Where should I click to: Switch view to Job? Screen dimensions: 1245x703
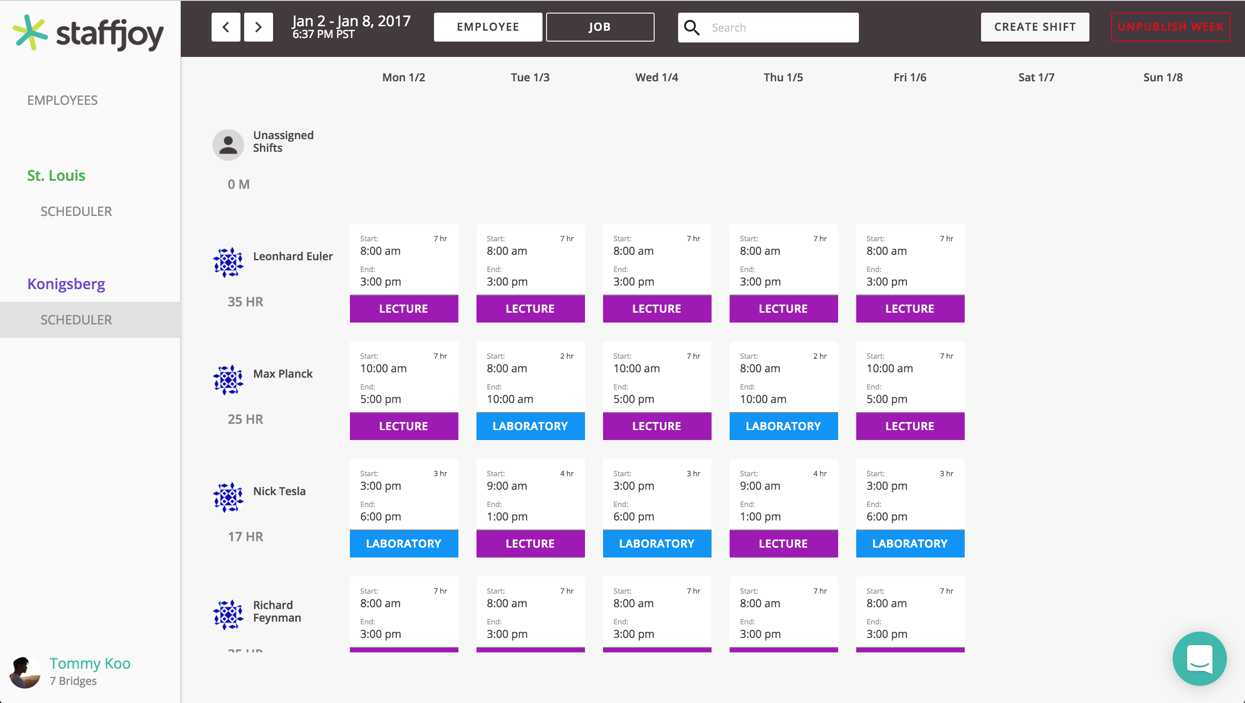600,27
